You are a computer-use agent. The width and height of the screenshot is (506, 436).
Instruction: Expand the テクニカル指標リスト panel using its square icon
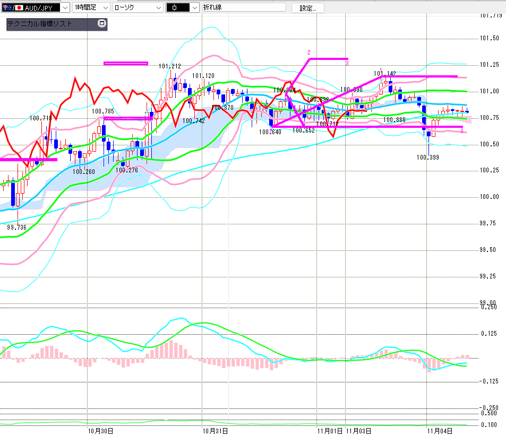point(102,24)
